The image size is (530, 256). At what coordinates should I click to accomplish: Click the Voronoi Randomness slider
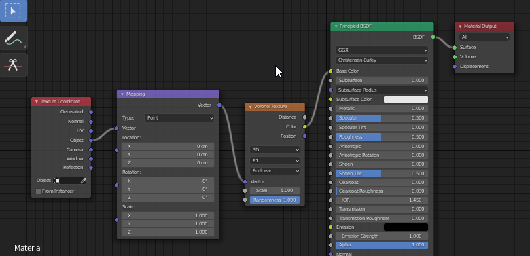point(275,200)
